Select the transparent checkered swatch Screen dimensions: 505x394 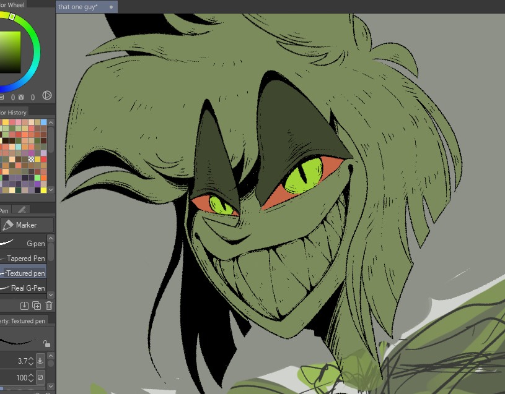pos(30,160)
